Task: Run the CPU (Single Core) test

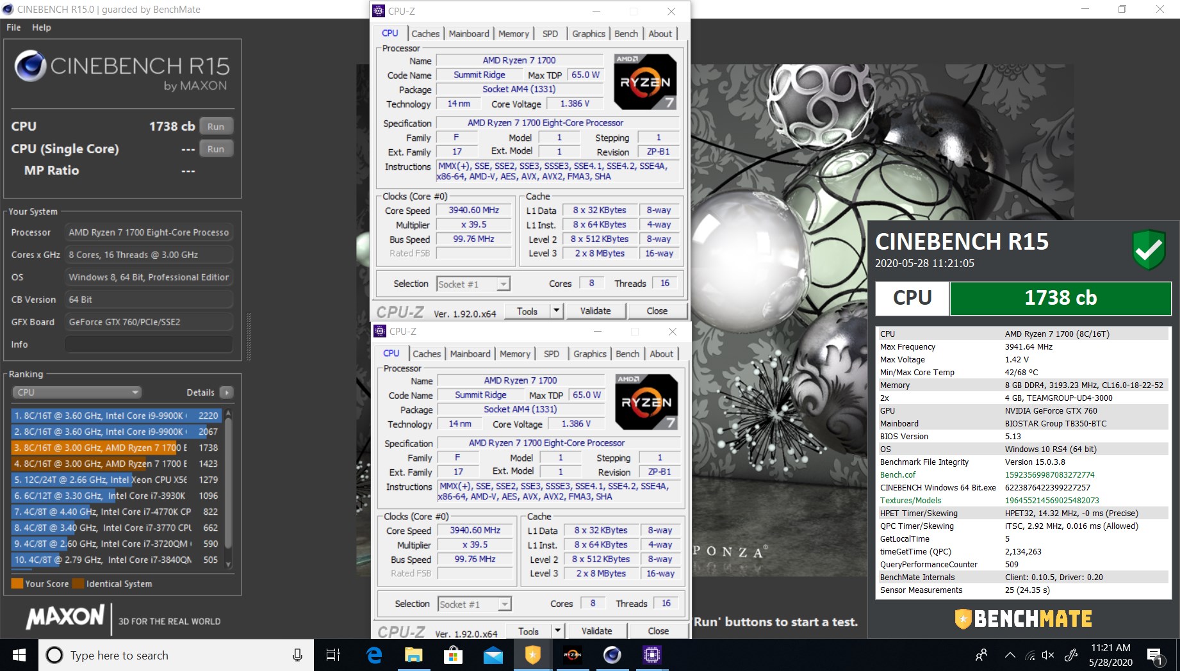Action: (216, 149)
